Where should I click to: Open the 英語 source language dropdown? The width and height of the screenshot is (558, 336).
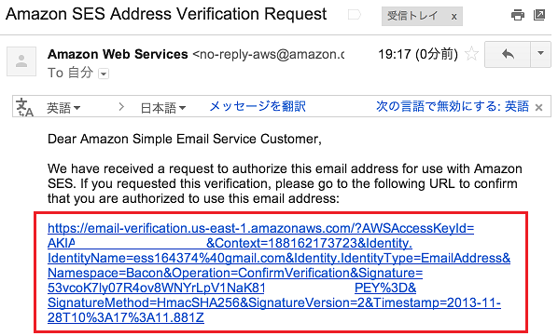tap(63, 108)
